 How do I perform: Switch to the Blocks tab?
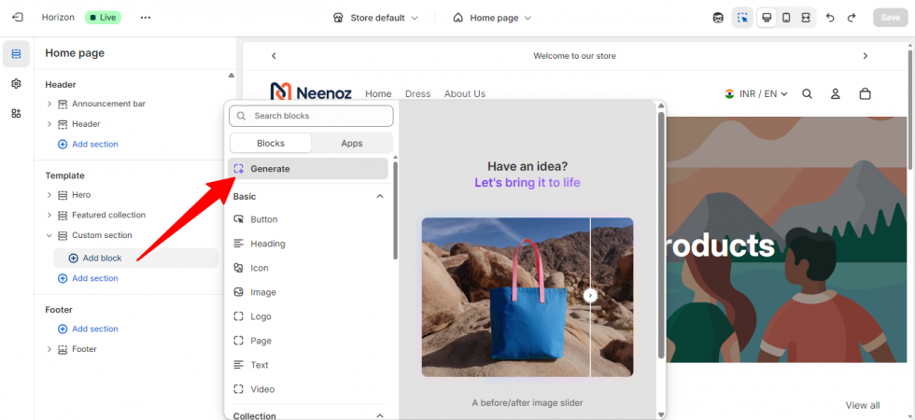click(x=271, y=143)
